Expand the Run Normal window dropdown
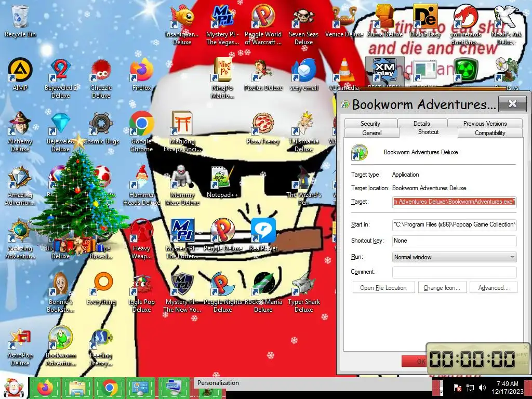 [454, 257]
